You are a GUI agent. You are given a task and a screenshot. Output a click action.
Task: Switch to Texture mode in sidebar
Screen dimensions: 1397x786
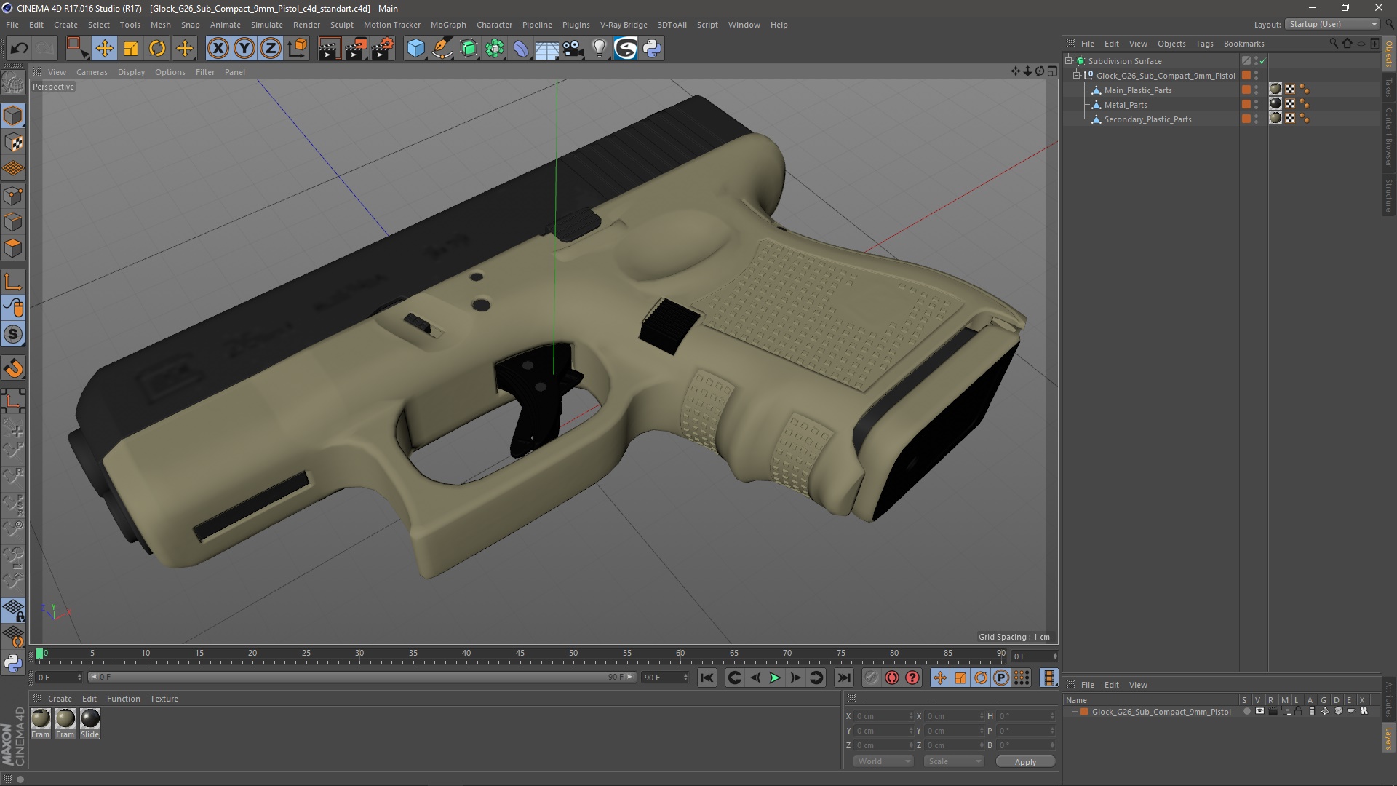pos(13,143)
